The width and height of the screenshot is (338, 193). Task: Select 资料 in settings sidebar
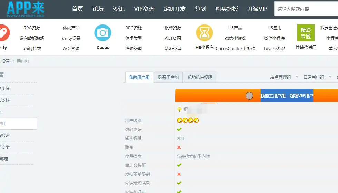(x=5, y=100)
